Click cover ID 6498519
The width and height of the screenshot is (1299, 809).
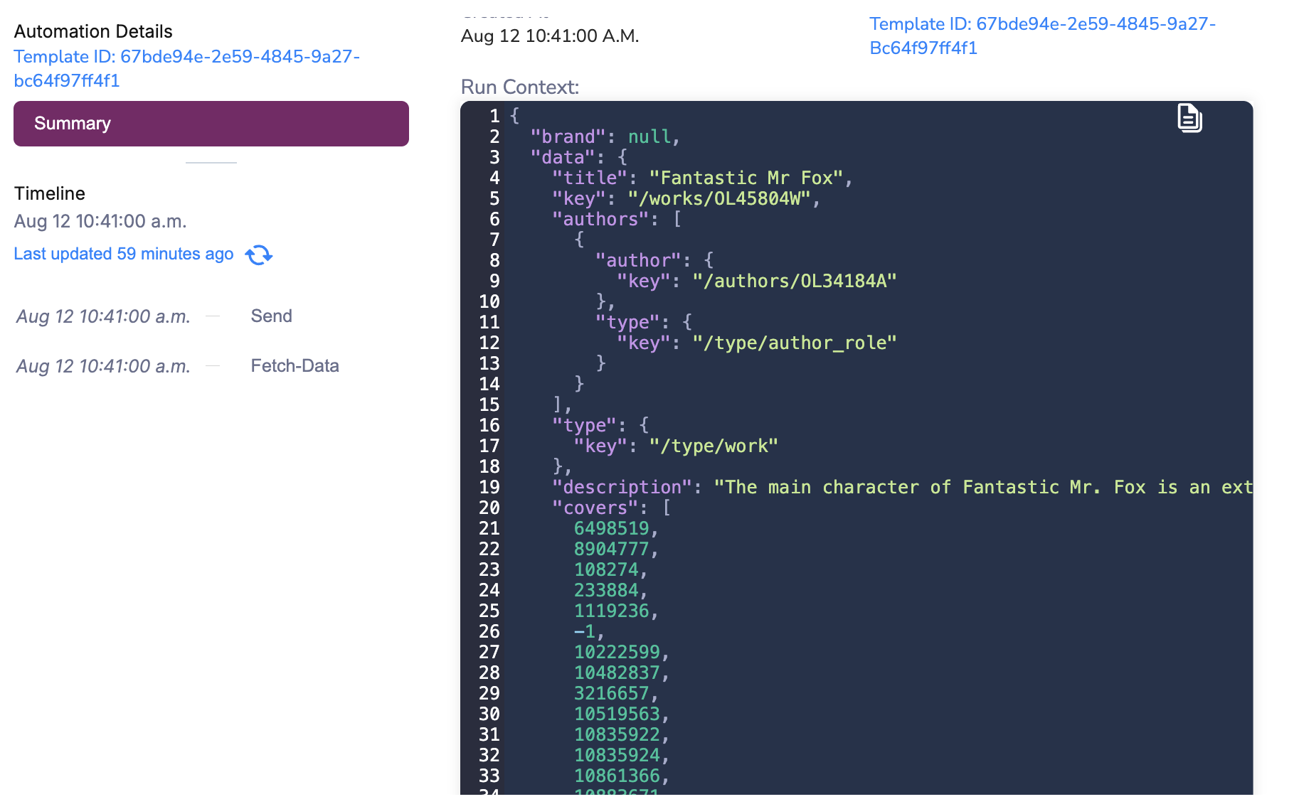coord(611,528)
